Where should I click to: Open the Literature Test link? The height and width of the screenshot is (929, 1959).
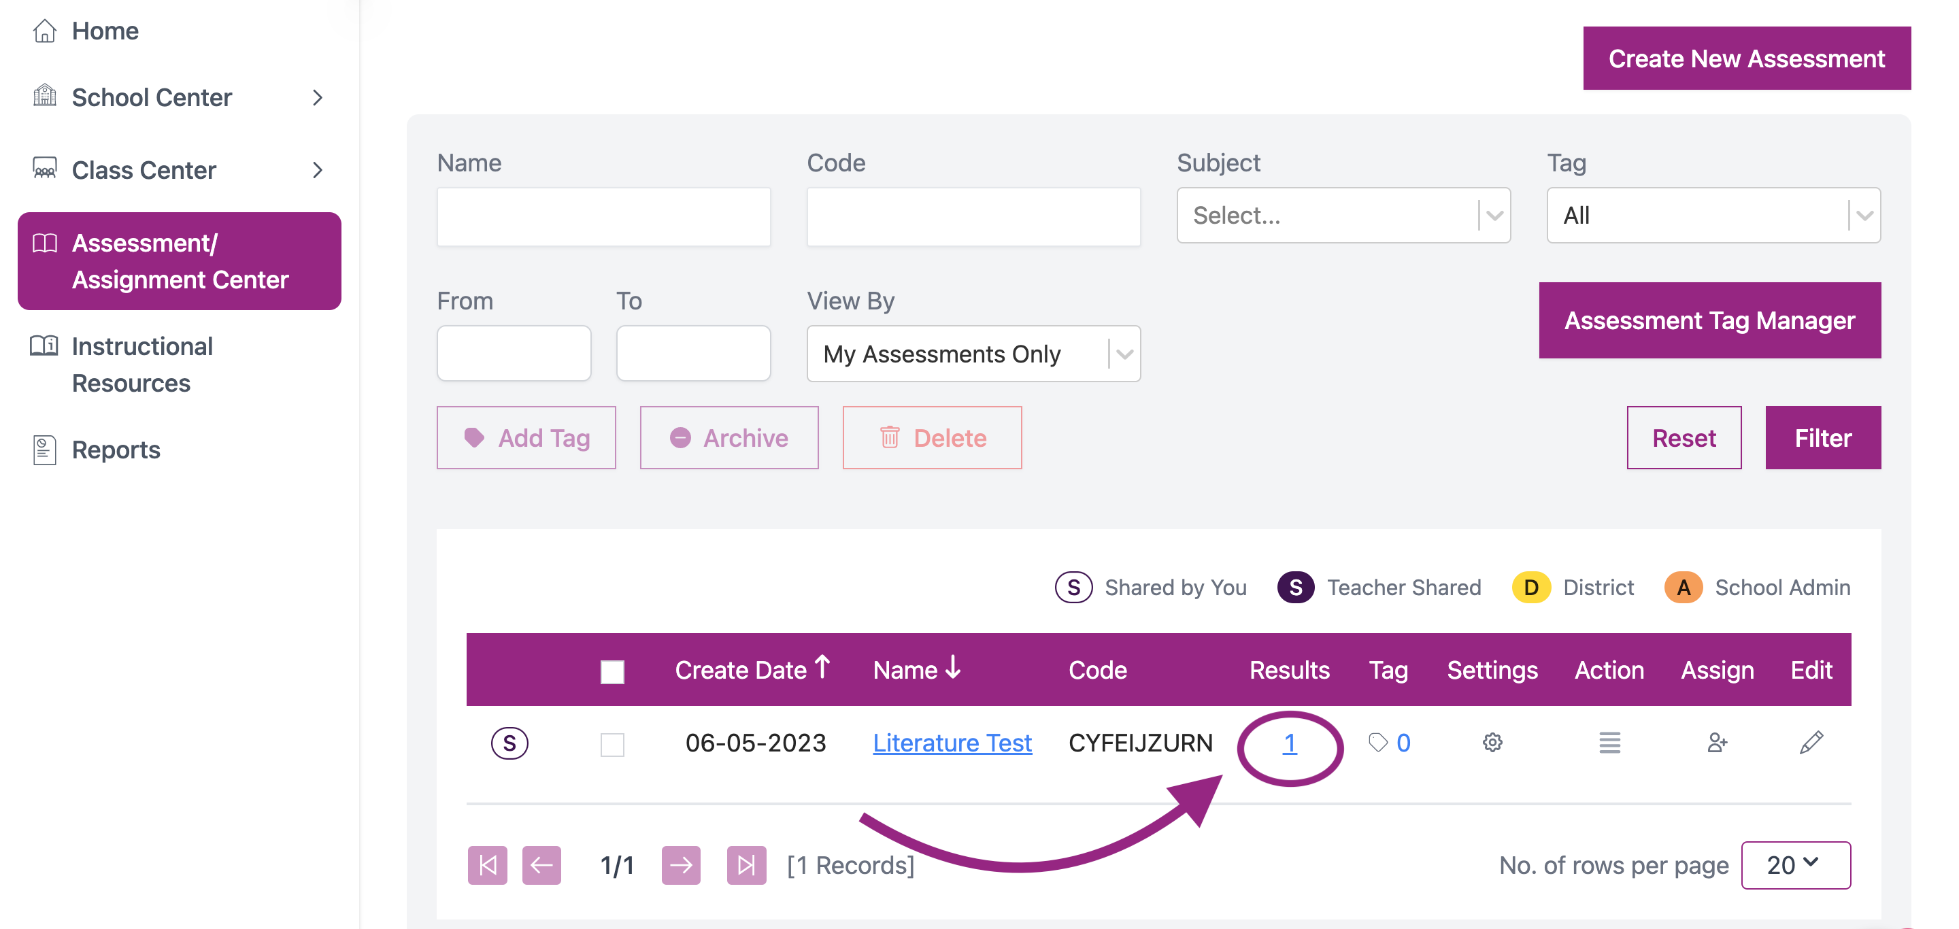point(952,742)
